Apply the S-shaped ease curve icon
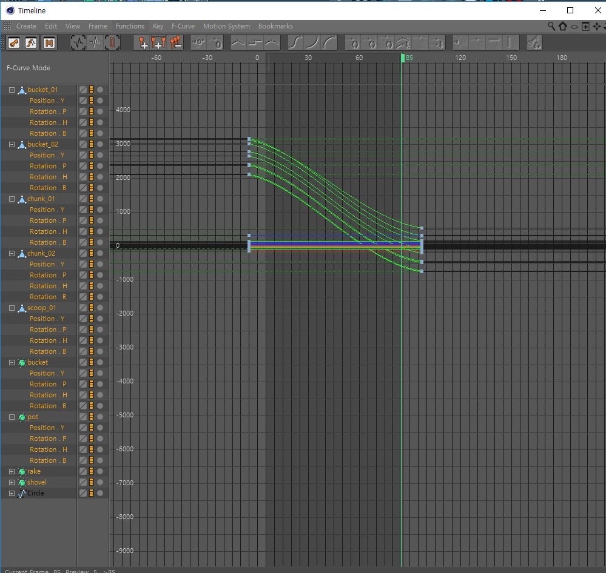Screen dimensions: 606x573 (295, 43)
